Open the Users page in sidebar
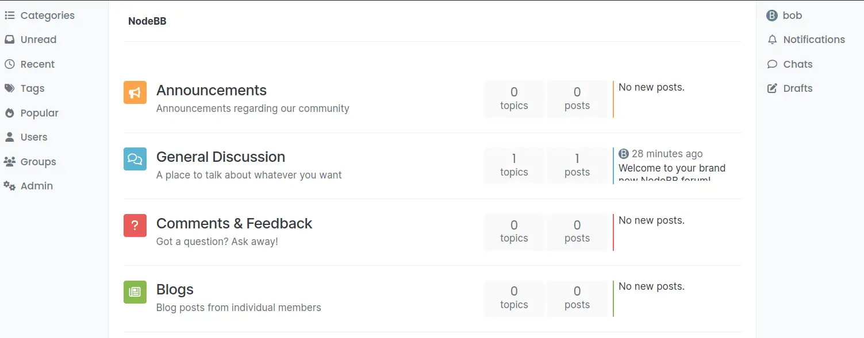Image resolution: width=864 pixels, height=338 pixels. tap(26, 137)
